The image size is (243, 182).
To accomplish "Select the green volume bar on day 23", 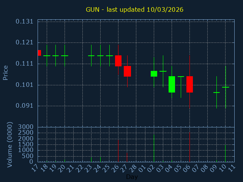I will (x=91, y=159).
